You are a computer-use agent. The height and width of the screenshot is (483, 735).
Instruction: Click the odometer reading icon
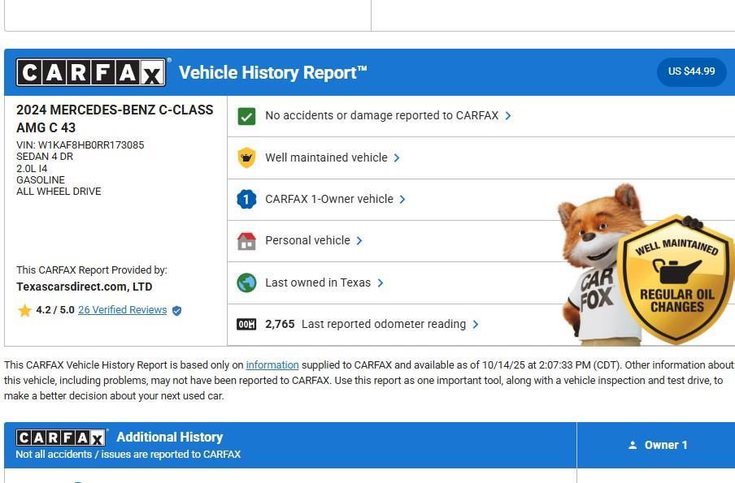[246, 324]
